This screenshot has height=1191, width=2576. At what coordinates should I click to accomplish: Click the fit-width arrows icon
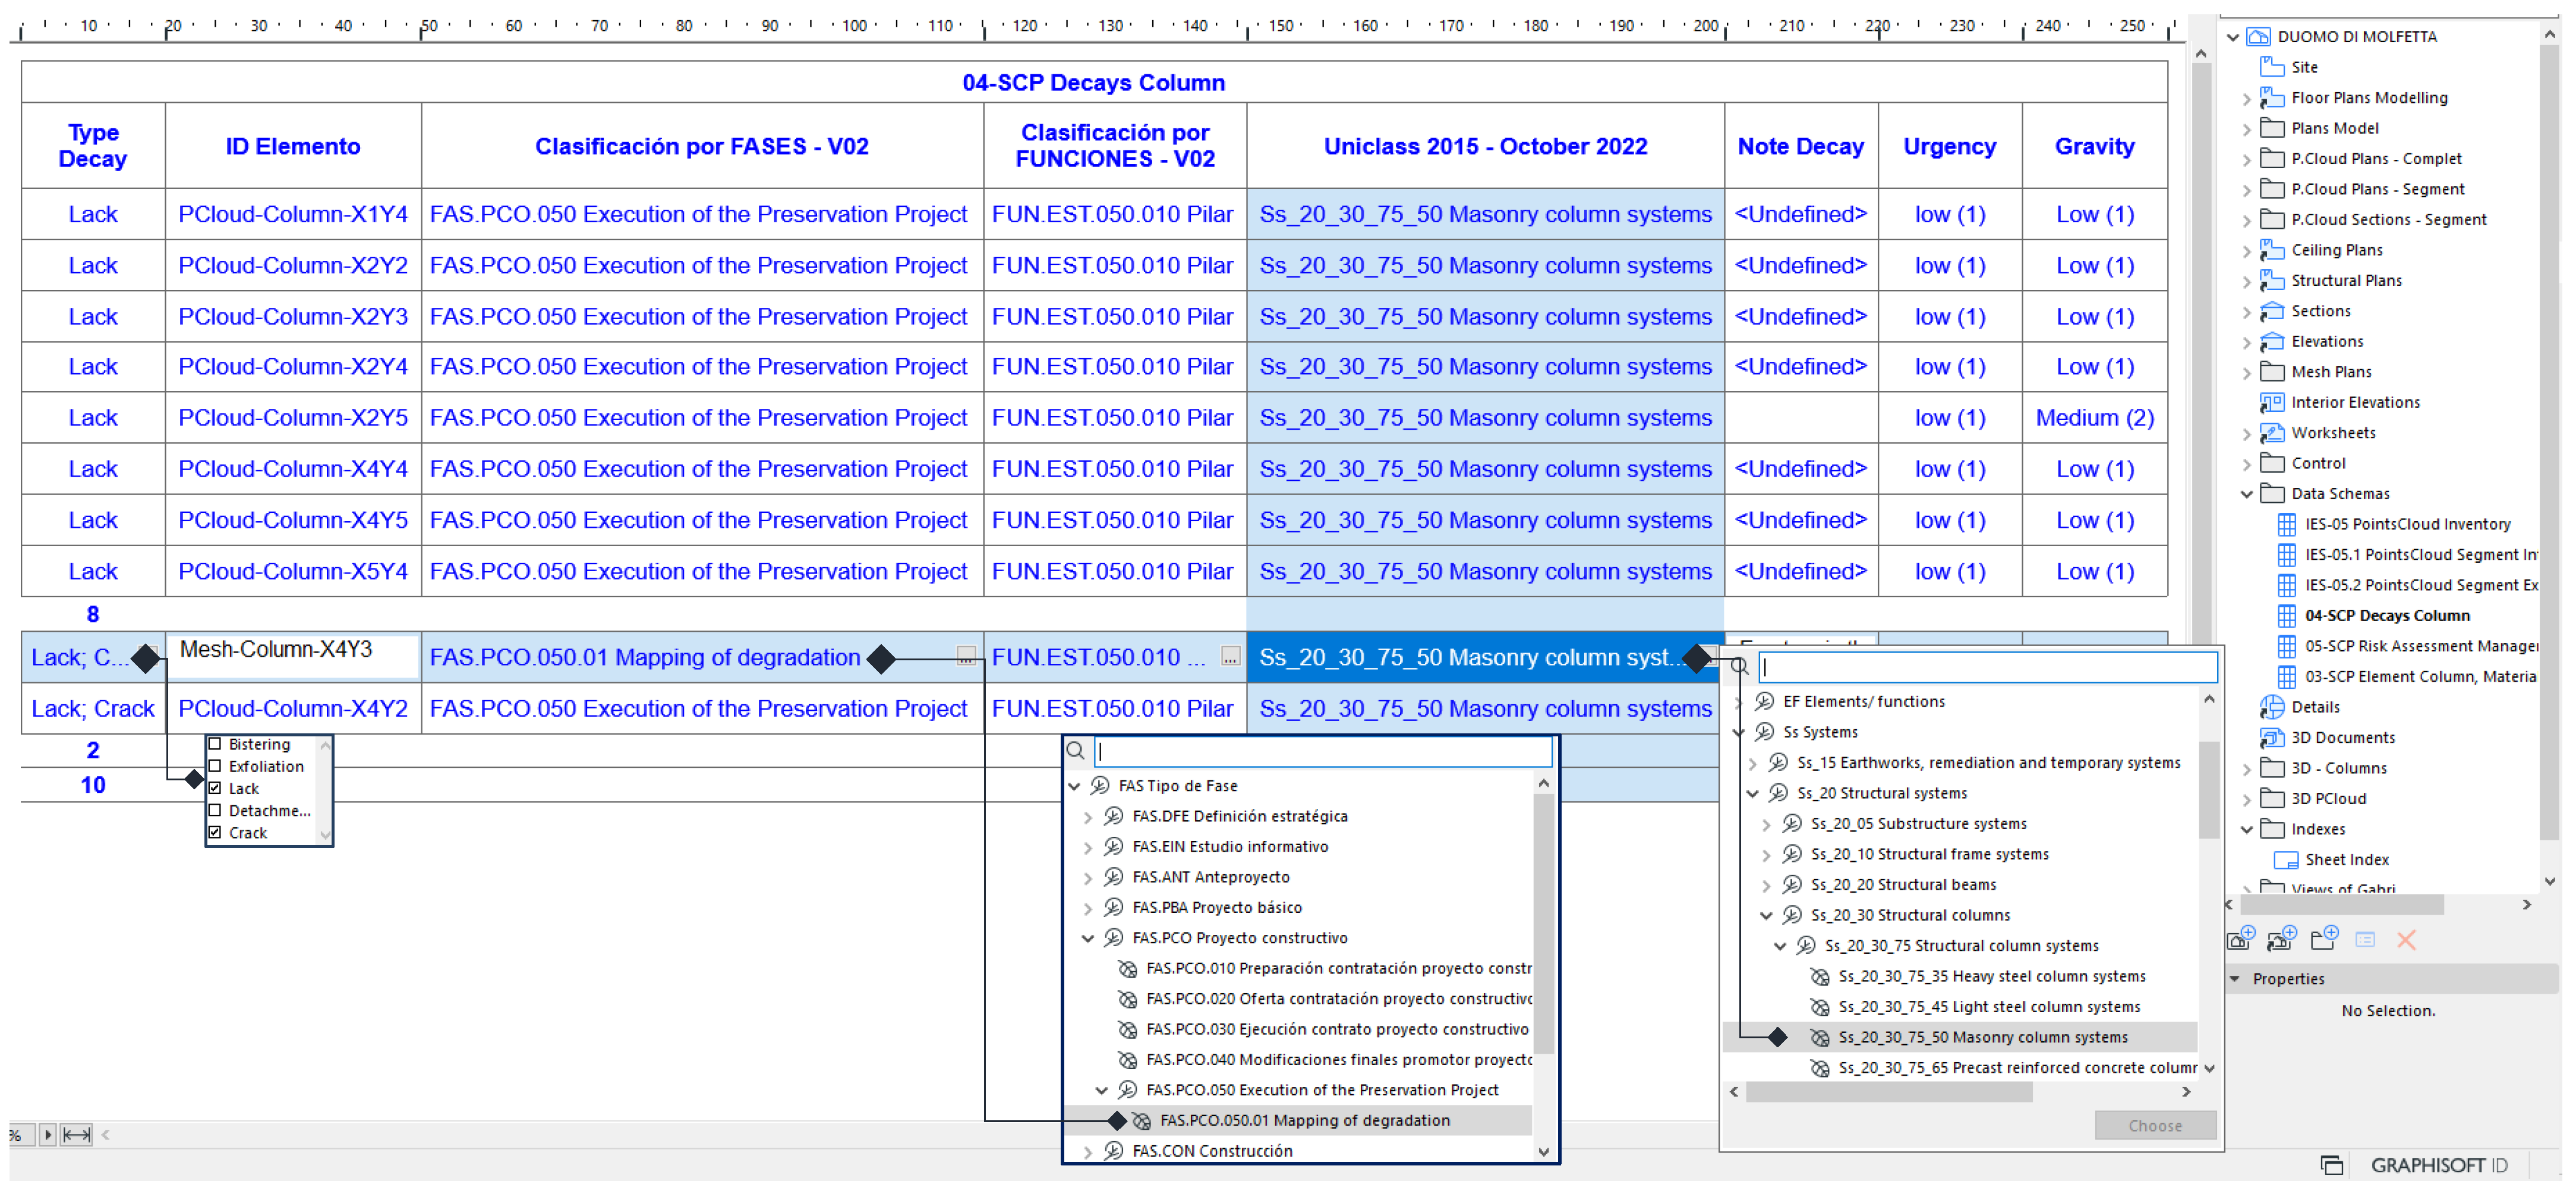coord(76,1134)
